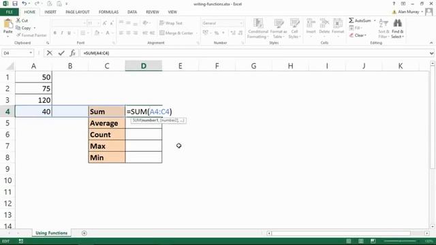Click the Undo arrow icon
The image size is (436, 245).
point(25,3)
